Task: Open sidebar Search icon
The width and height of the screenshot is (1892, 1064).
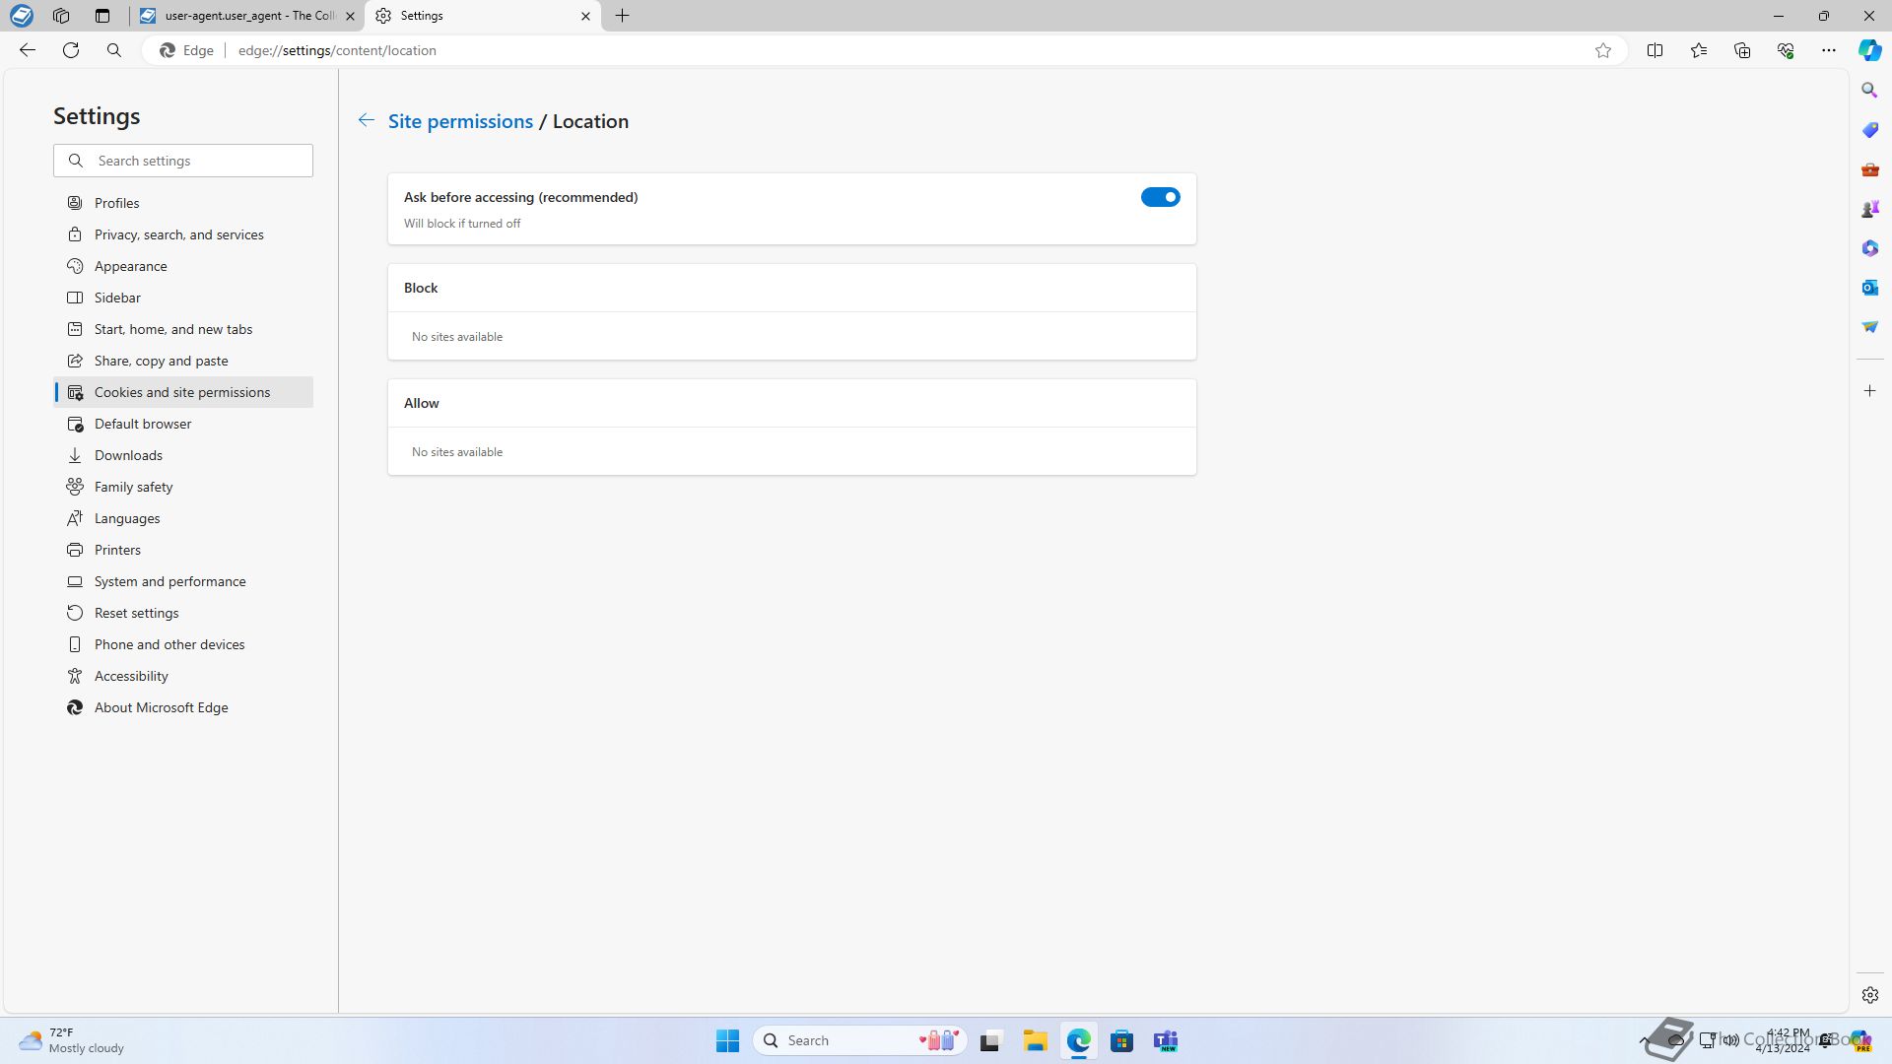Action: pyautogui.click(x=1869, y=91)
